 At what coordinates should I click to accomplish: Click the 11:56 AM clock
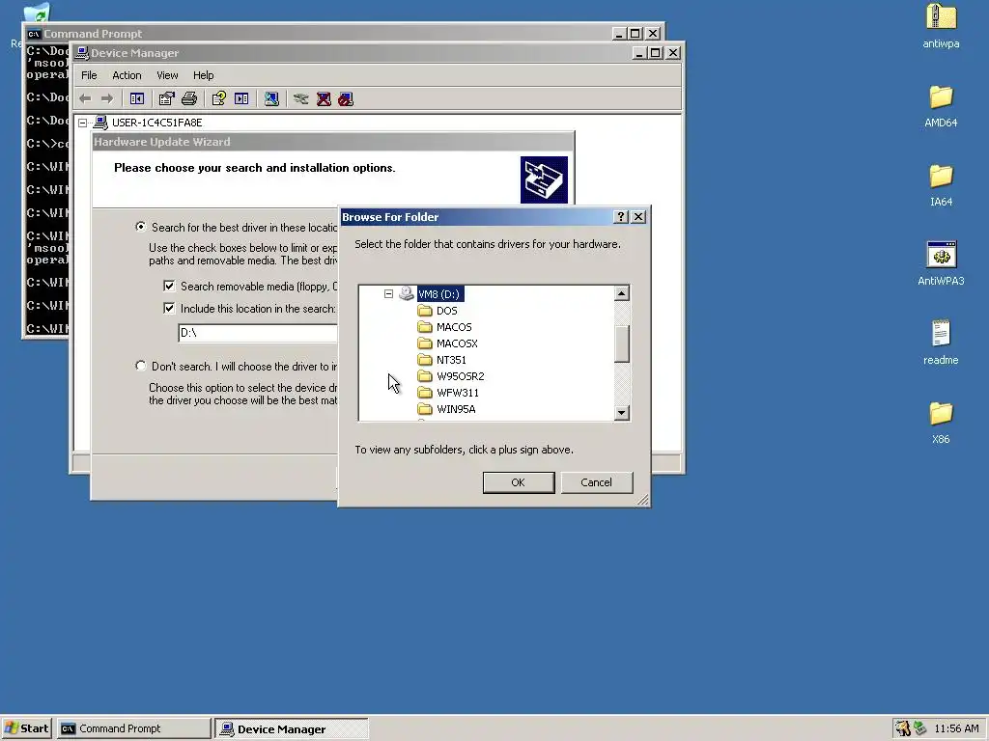[x=957, y=728]
